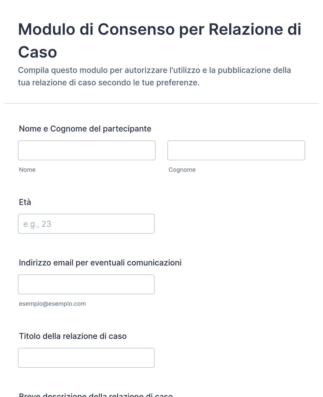Click the 'Cognome' sublabel text
The image size is (323, 397).
(182, 170)
